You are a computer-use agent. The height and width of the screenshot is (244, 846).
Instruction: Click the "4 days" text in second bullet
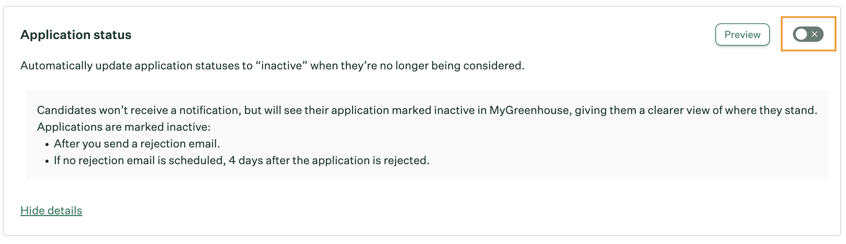(245, 160)
